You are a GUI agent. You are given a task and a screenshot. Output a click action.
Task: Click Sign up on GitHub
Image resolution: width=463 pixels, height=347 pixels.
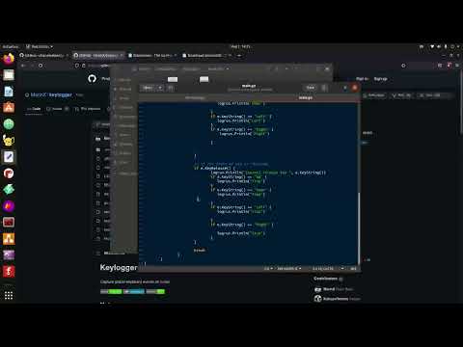pos(381,79)
